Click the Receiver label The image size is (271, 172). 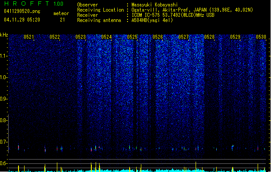click(x=87, y=15)
